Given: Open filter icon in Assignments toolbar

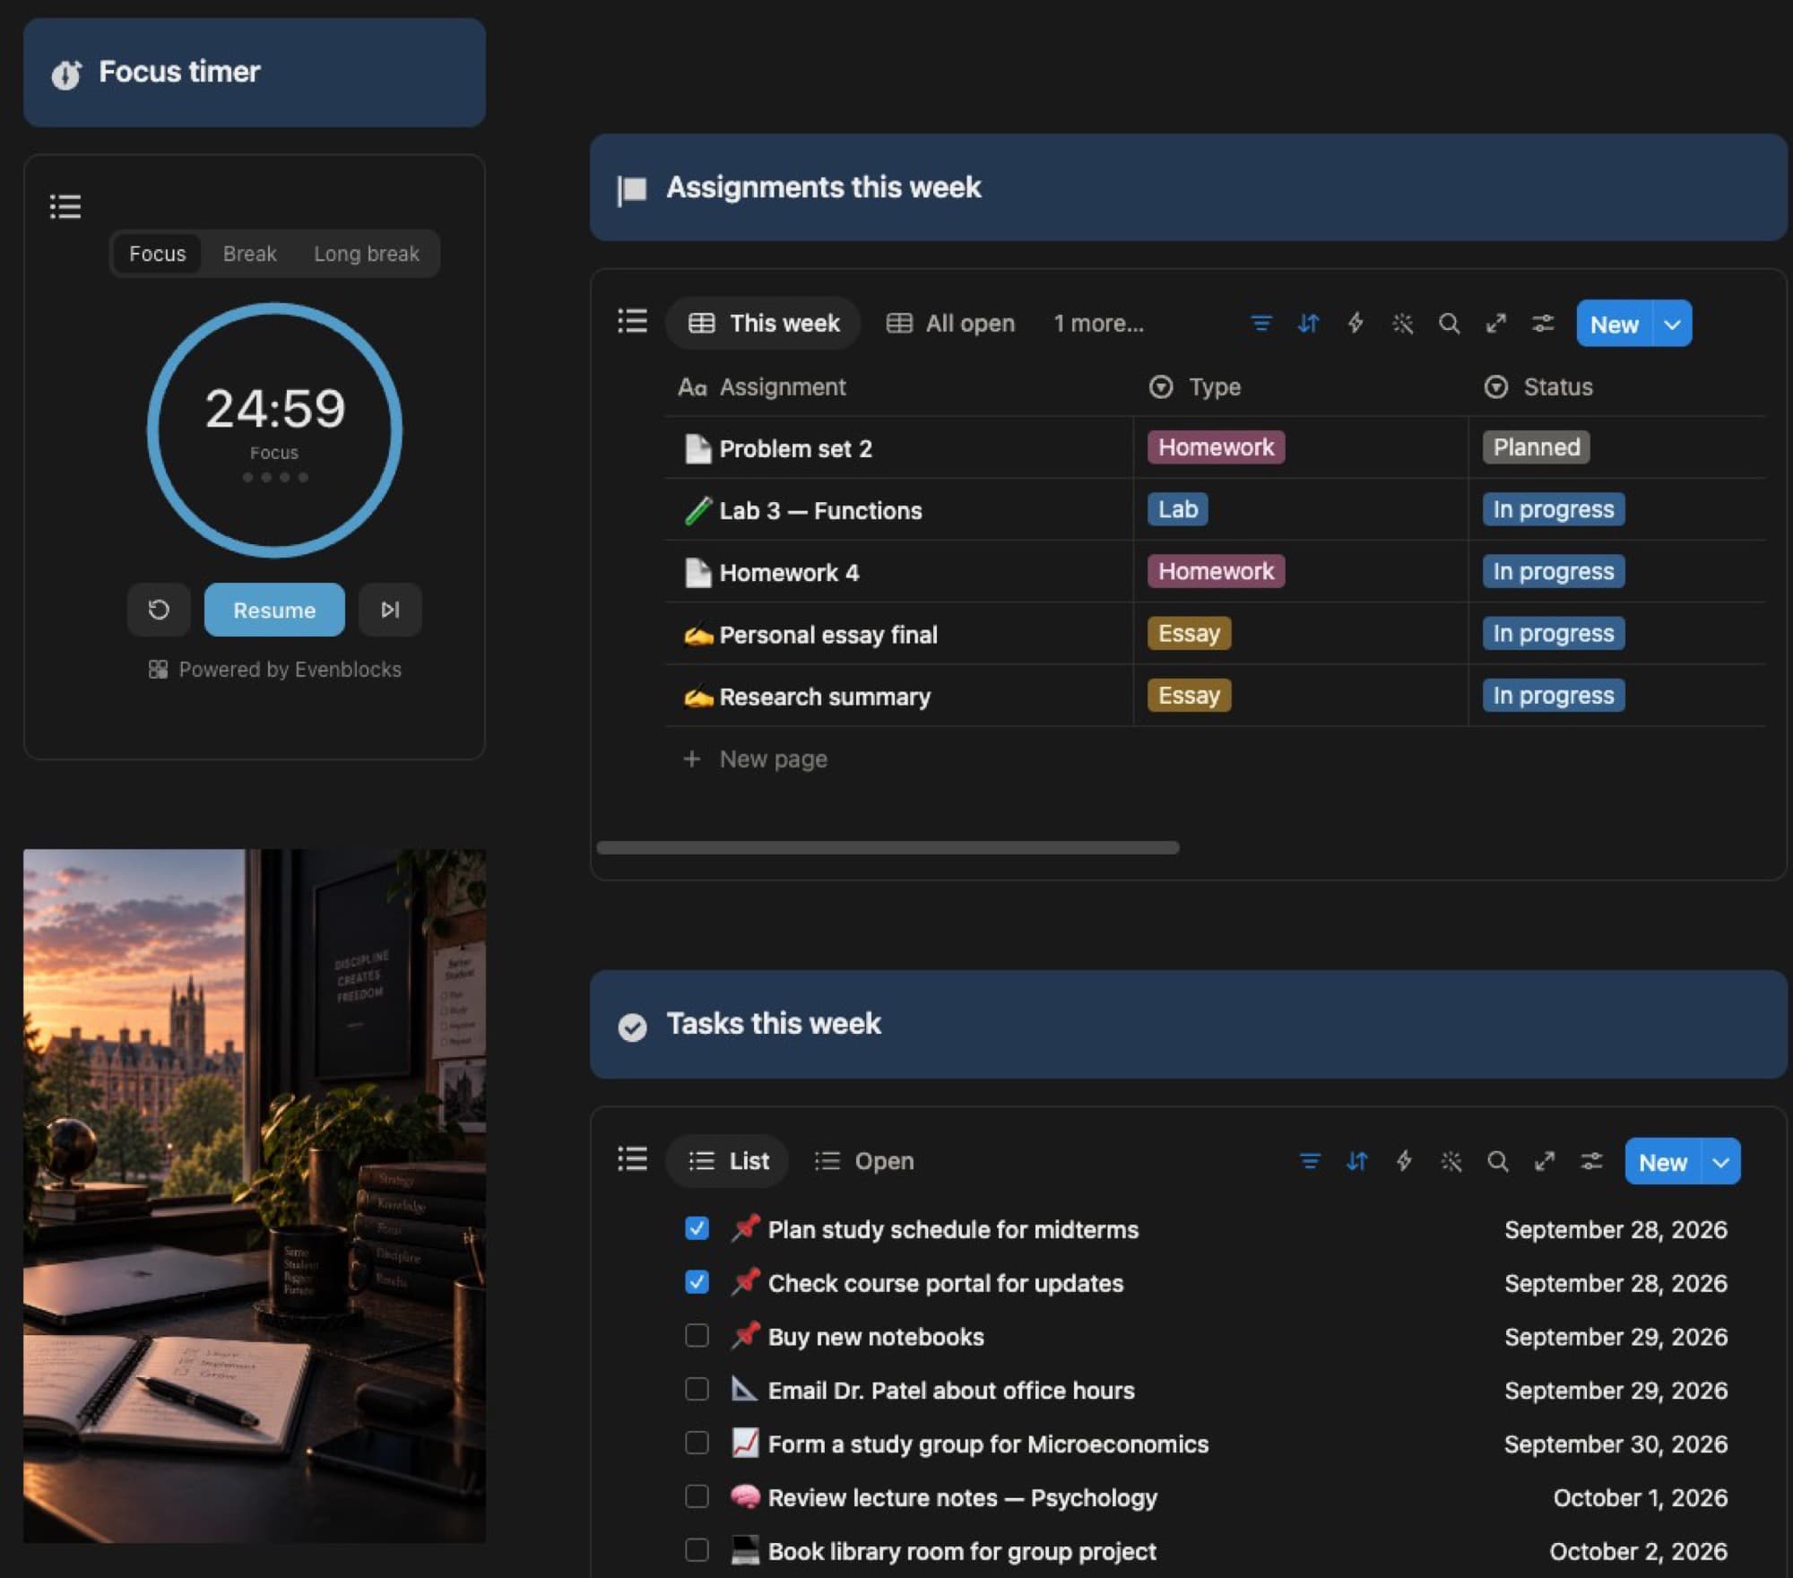Looking at the screenshot, I should click(1261, 324).
